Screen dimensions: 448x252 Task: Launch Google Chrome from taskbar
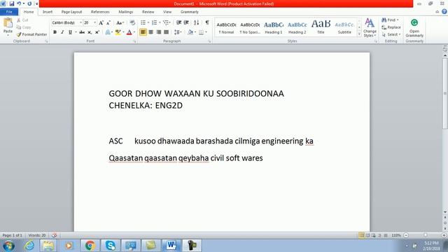[90, 246]
